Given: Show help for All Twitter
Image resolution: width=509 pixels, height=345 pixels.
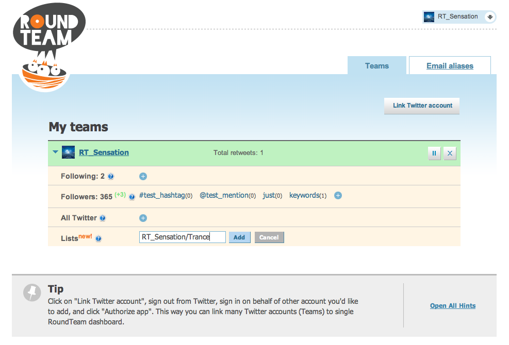Looking at the screenshot, I should (103, 218).
